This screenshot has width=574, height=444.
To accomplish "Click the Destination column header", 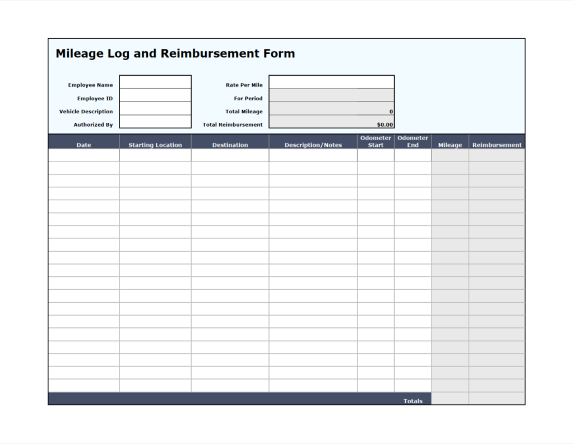I will click(x=230, y=144).
